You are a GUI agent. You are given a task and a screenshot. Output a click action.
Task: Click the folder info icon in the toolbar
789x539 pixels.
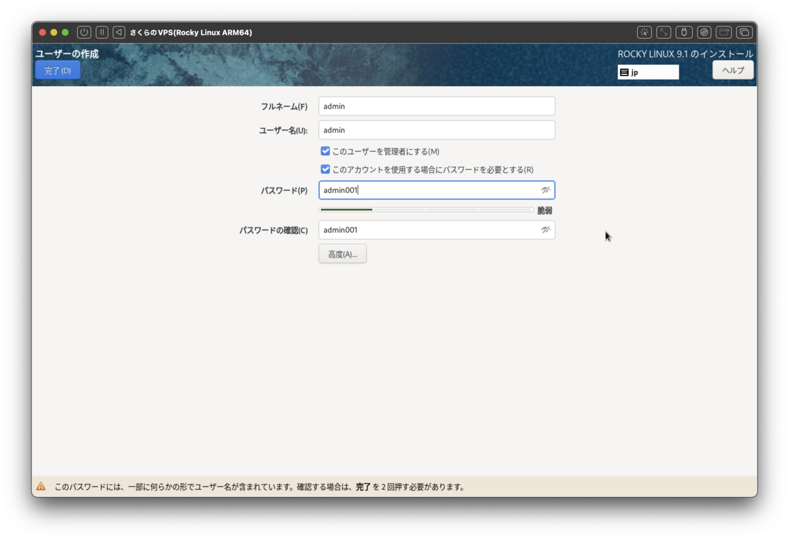click(723, 32)
